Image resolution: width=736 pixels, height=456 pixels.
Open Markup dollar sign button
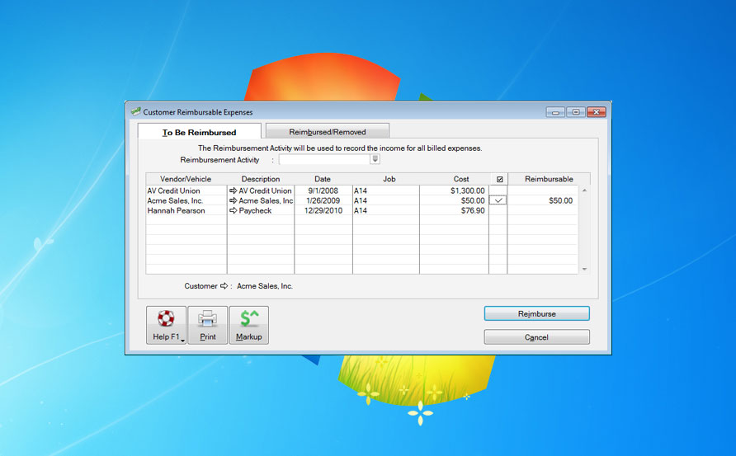pos(249,325)
